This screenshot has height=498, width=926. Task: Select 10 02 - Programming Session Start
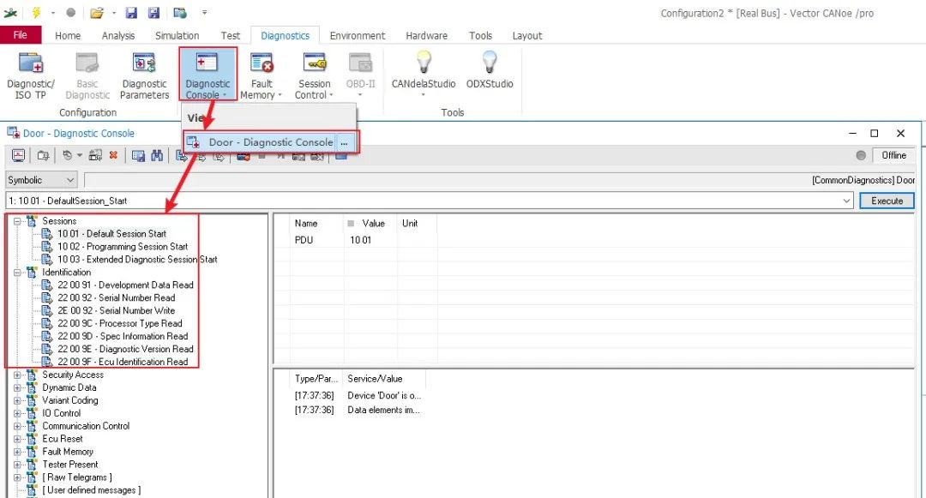click(x=123, y=247)
